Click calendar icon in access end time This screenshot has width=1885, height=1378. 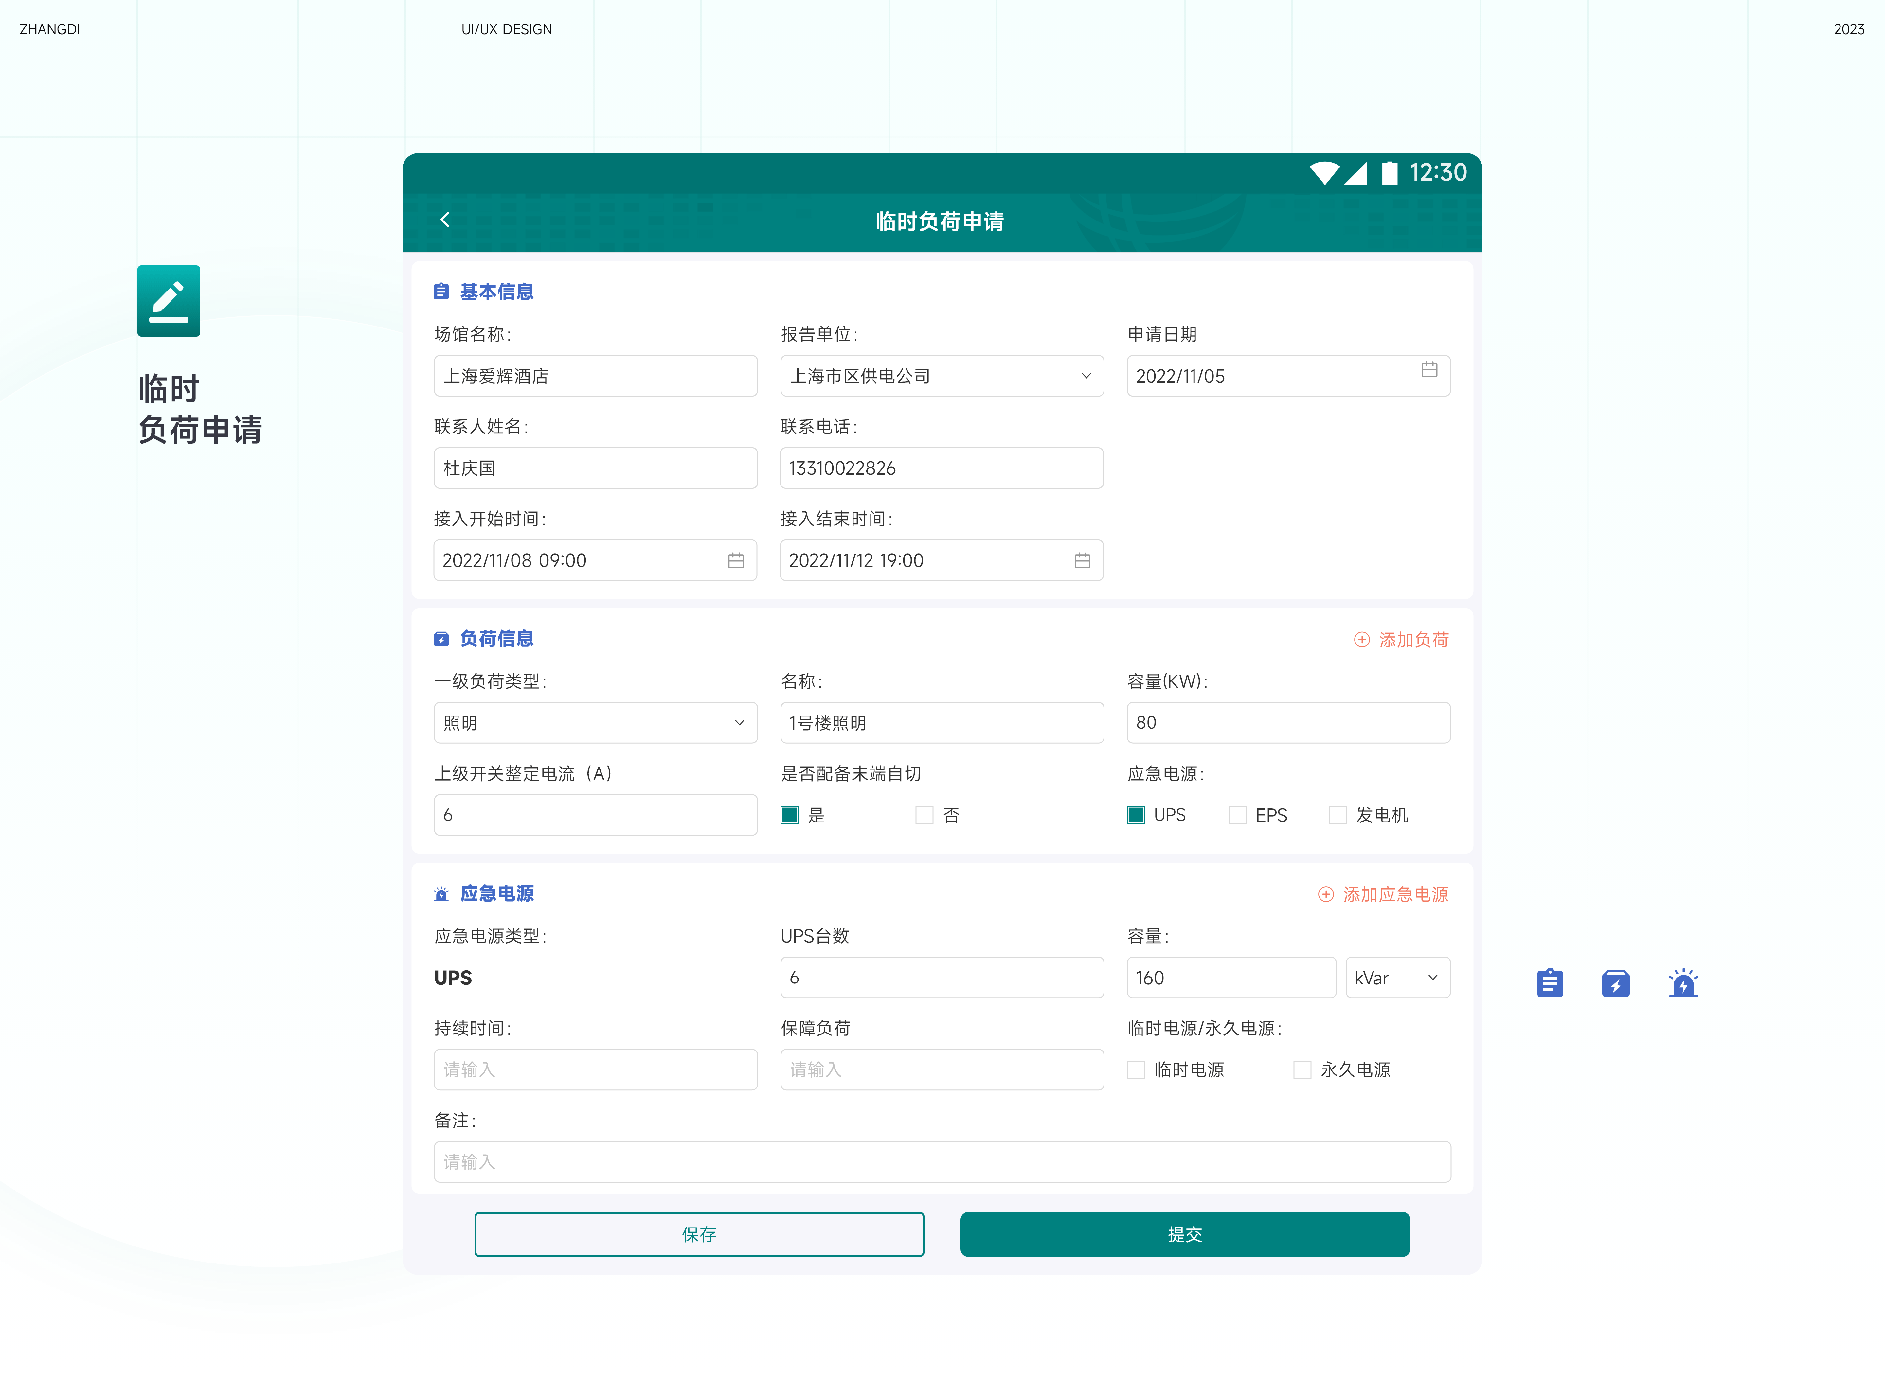pyautogui.click(x=1082, y=560)
